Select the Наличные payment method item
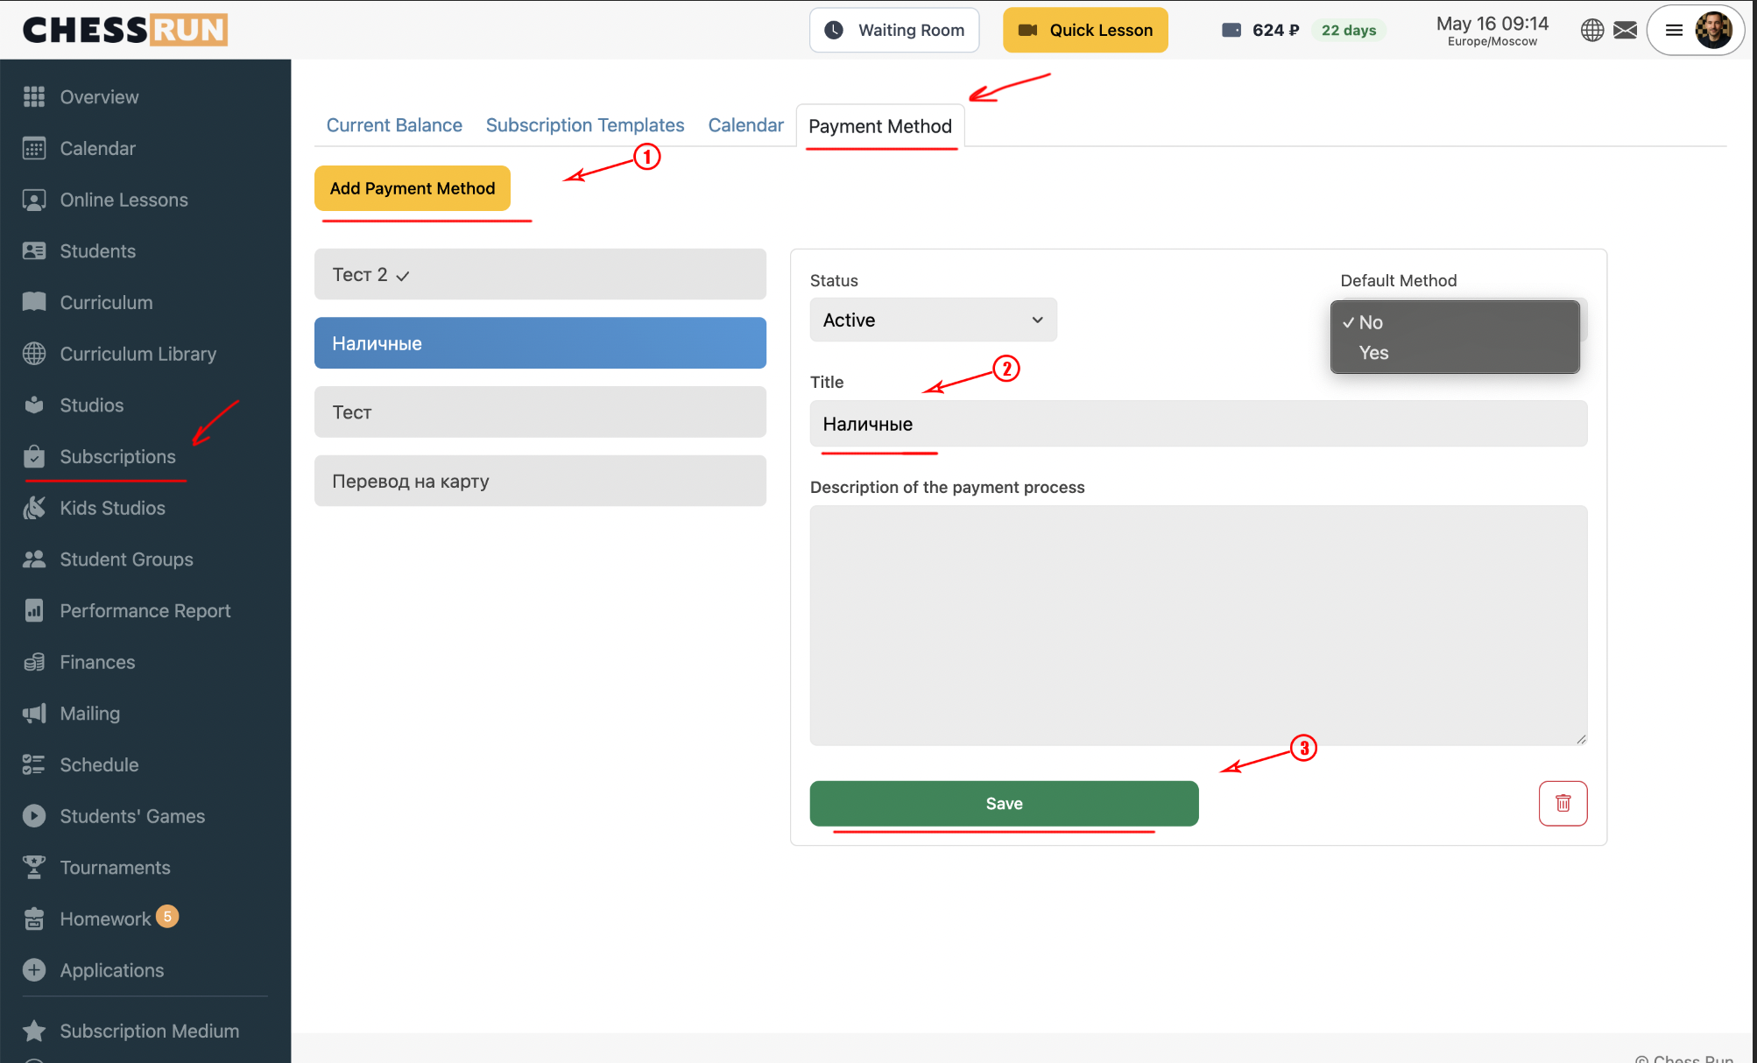Image resolution: width=1757 pixels, height=1063 pixels. click(540, 343)
